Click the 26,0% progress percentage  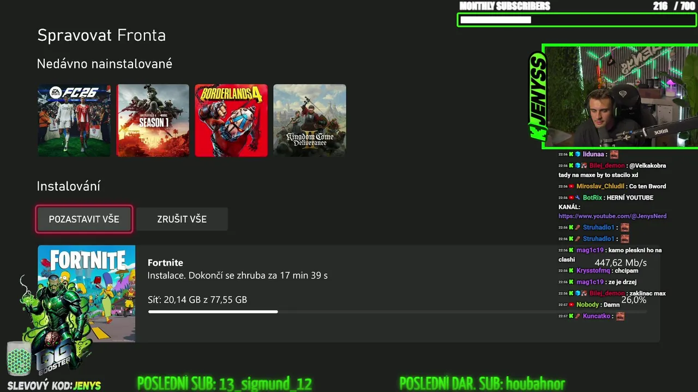pos(634,300)
